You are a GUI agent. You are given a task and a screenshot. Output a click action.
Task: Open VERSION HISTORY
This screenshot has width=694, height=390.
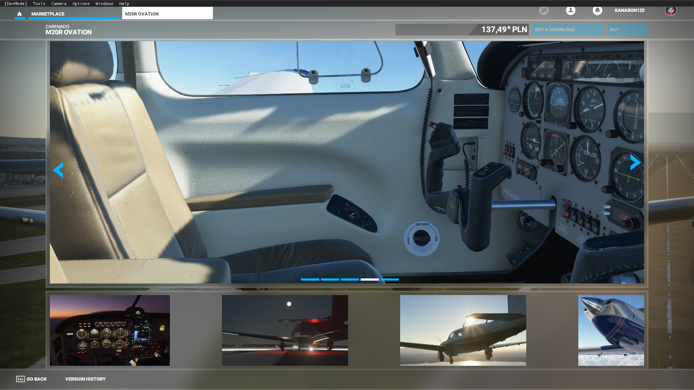(x=85, y=379)
